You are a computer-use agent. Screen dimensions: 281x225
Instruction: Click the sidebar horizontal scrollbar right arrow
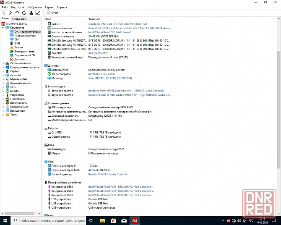point(39,214)
